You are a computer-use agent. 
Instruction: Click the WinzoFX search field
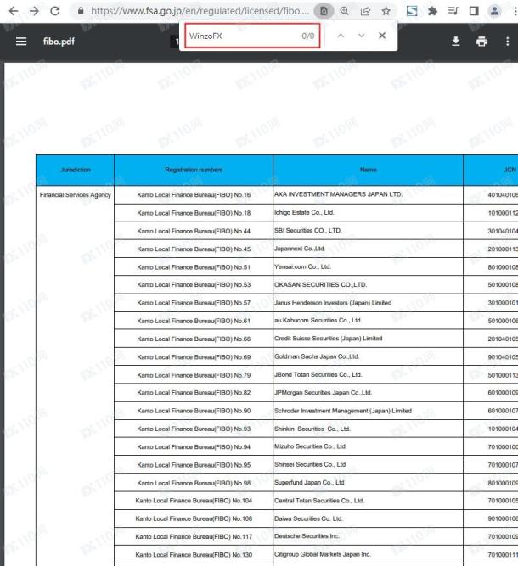point(252,36)
